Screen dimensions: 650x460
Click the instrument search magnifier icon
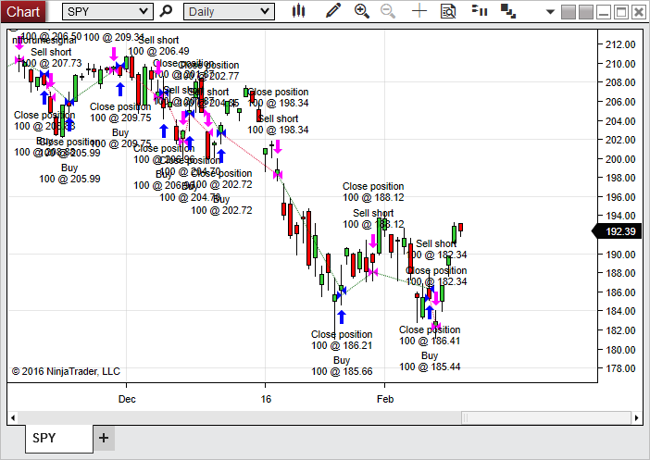(x=166, y=11)
